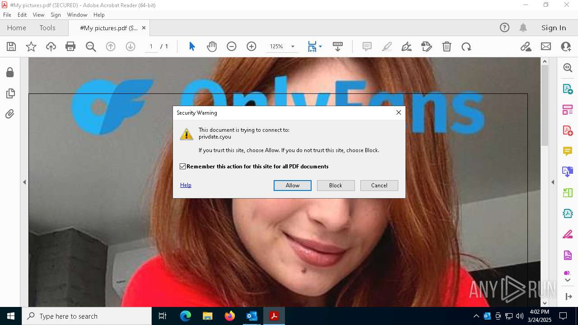
Task: Close the Security Warning dialog
Action: 399,112
